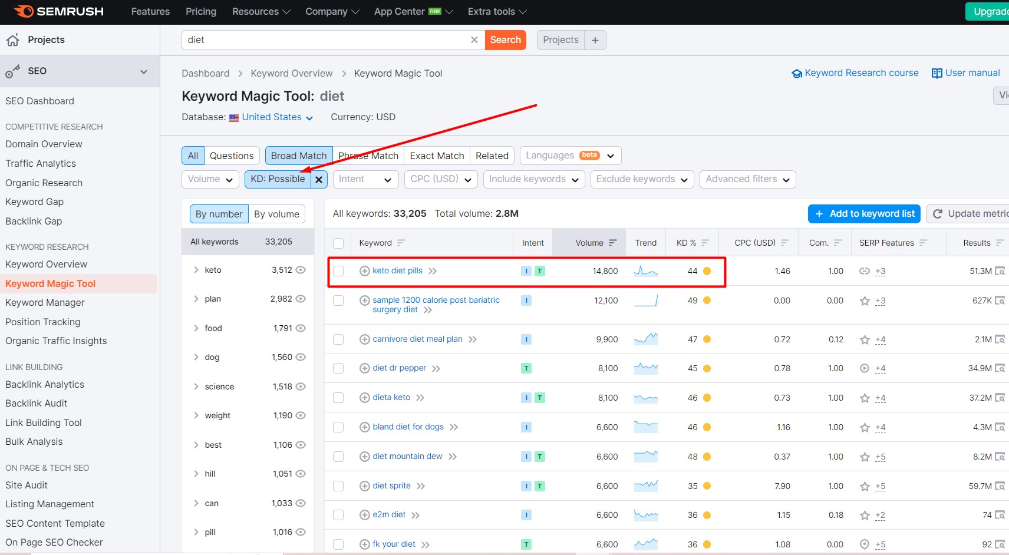Click star SERP feature icon in carnivore diet row
The width and height of the screenshot is (1009, 555).
(865, 339)
